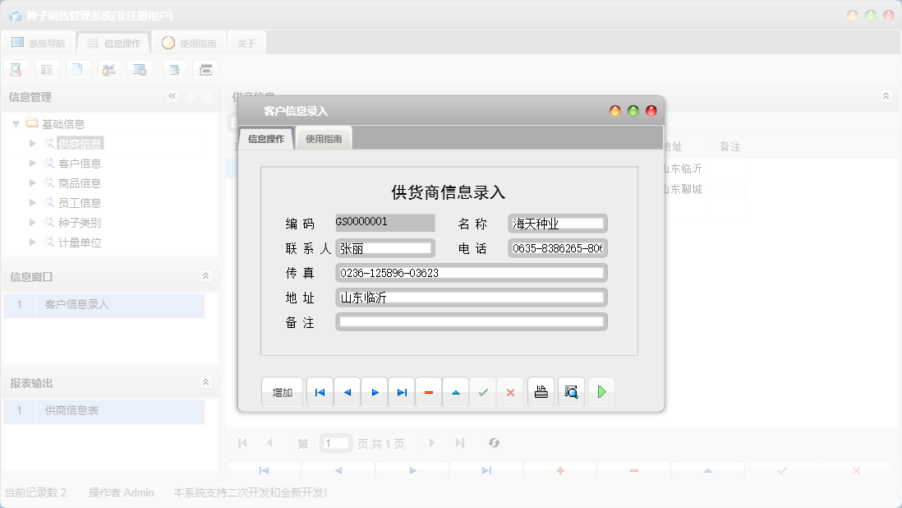Click the refresh icon near the page navigator
Viewport: 902px width, 508px height.
[494, 443]
